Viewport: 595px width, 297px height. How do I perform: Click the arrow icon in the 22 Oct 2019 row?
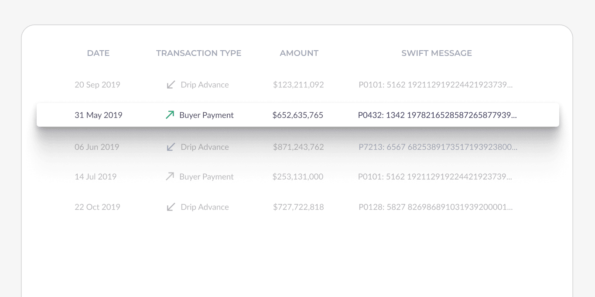171,207
